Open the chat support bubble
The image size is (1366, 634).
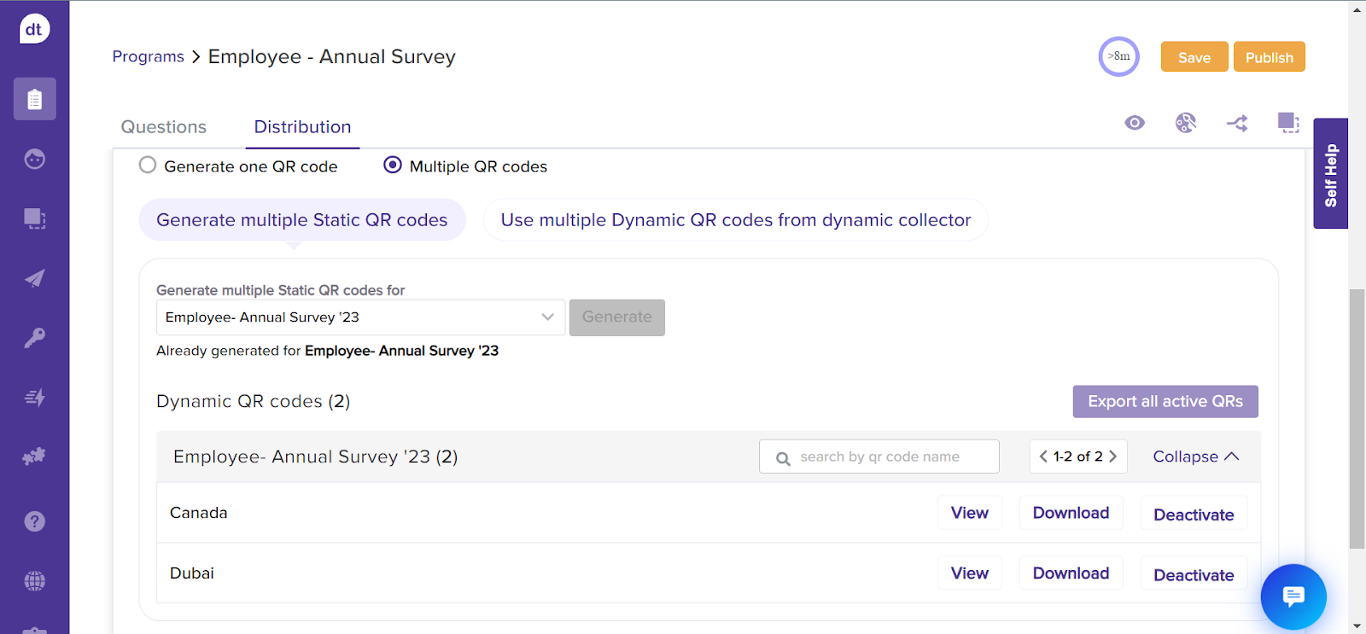[1293, 596]
